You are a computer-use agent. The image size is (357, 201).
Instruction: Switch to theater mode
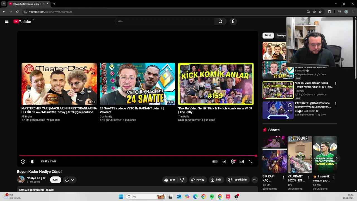[x=242, y=161]
